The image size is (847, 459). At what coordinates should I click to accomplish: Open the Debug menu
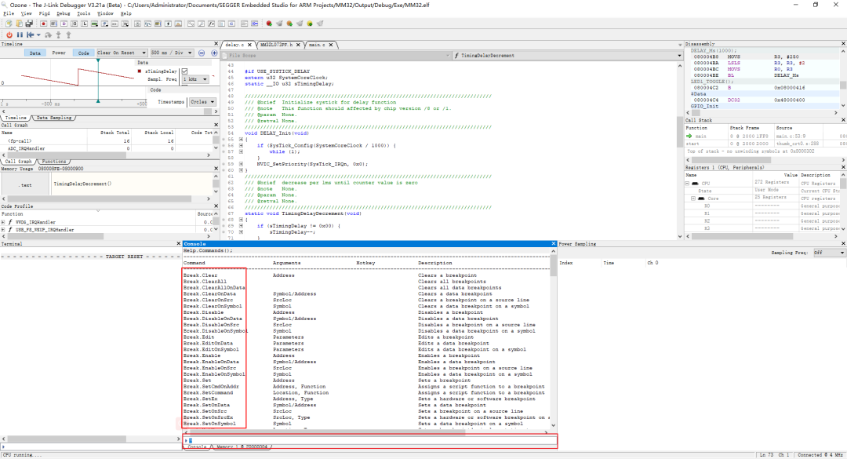click(x=64, y=13)
